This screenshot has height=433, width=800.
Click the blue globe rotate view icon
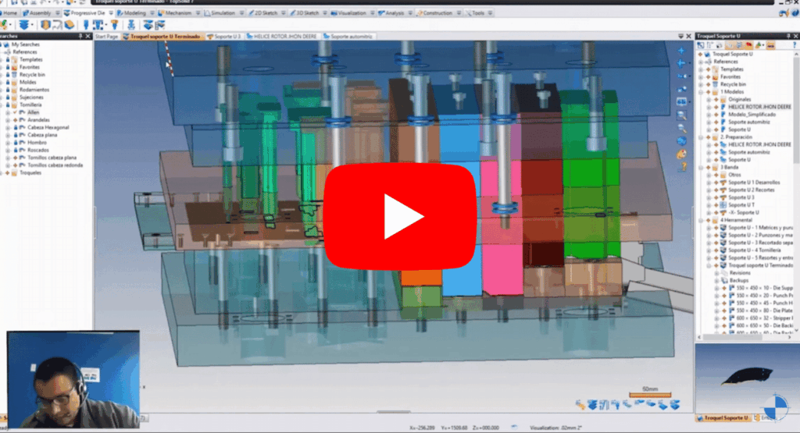[681, 141]
